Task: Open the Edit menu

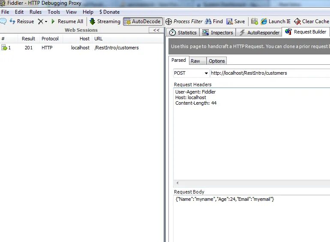Action: point(19,12)
